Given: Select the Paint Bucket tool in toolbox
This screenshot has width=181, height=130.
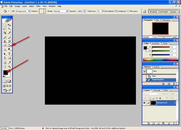Looking at the screenshot, I should coord(9,46).
